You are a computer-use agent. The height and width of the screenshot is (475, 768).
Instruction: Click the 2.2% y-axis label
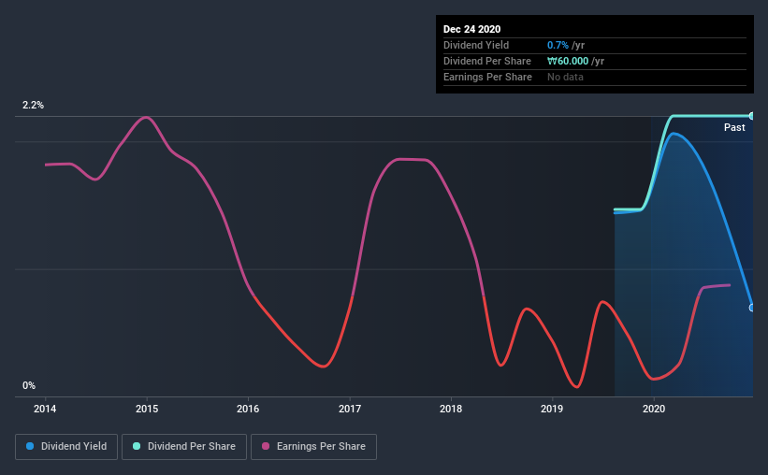click(x=34, y=106)
